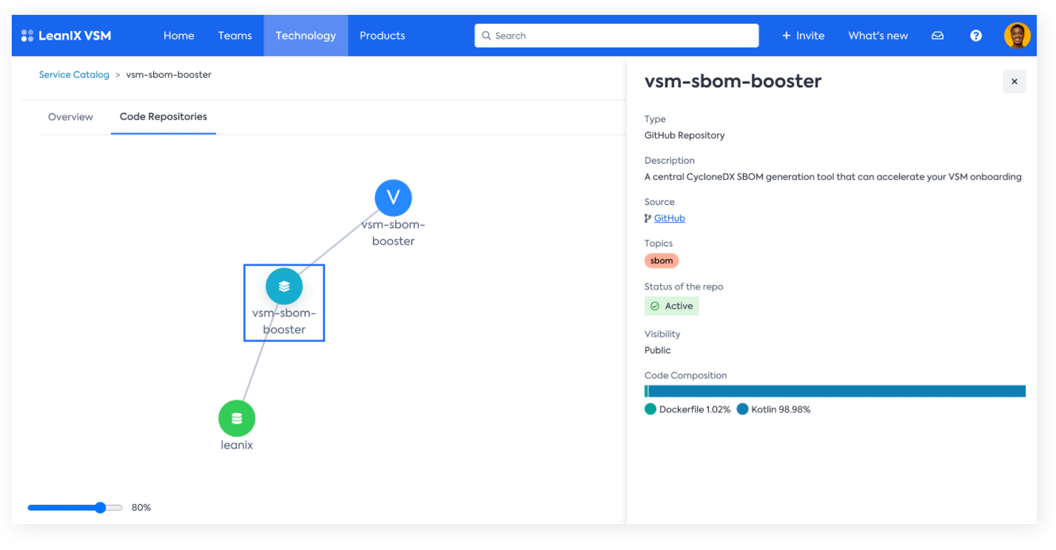Click the CycloneDX SBOM description text
The width and height of the screenshot is (1056, 550).
point(833,177)
